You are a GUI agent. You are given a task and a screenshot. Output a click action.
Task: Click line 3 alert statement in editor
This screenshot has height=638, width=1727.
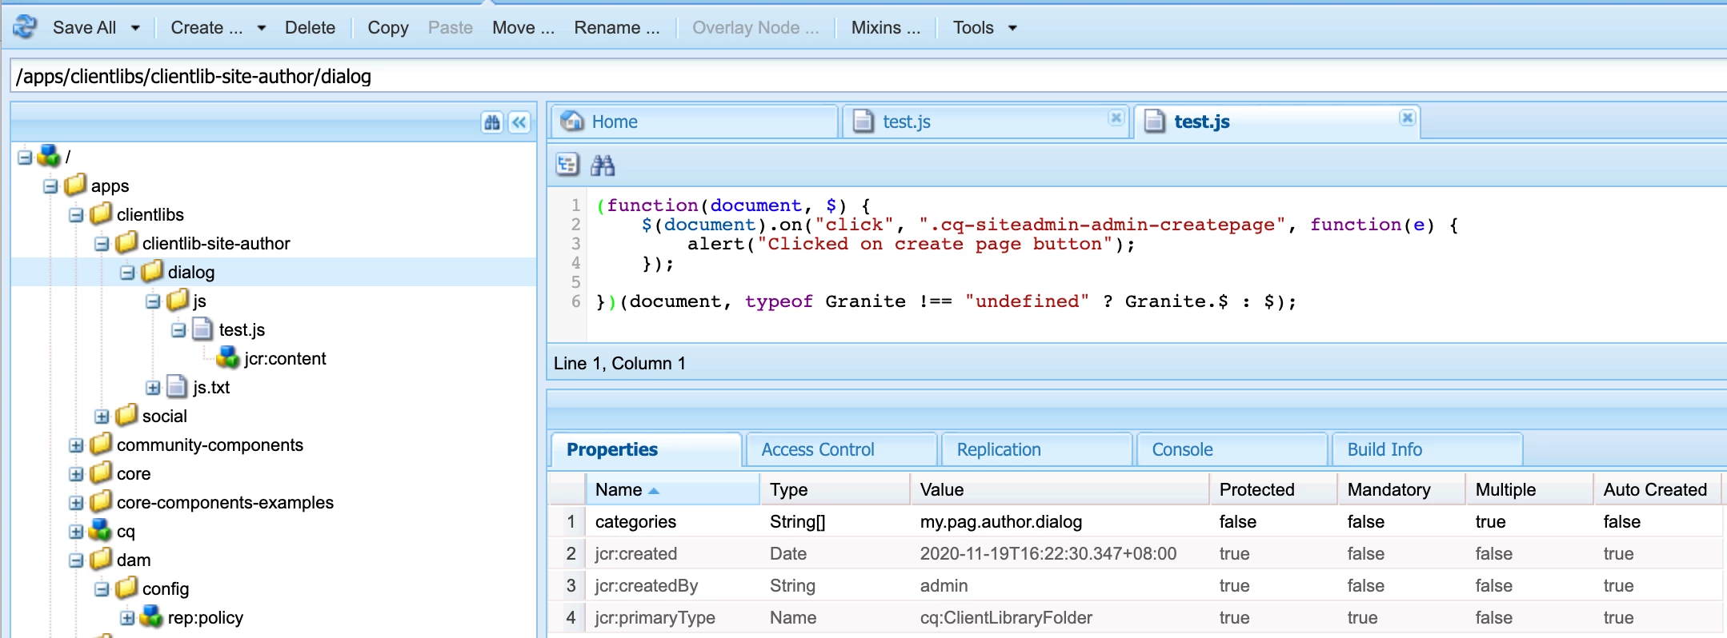911,244
